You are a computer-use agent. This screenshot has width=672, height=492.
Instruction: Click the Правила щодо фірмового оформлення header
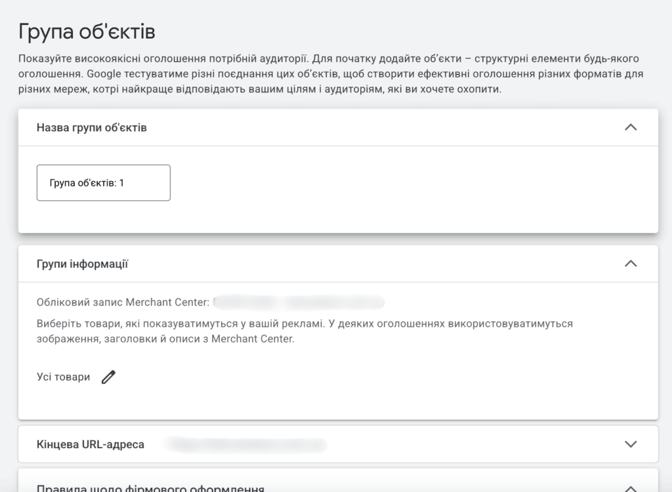(x=150, y=488)
